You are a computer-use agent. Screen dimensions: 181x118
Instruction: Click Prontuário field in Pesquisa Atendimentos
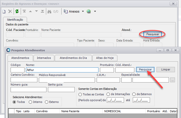click(107, 70)
